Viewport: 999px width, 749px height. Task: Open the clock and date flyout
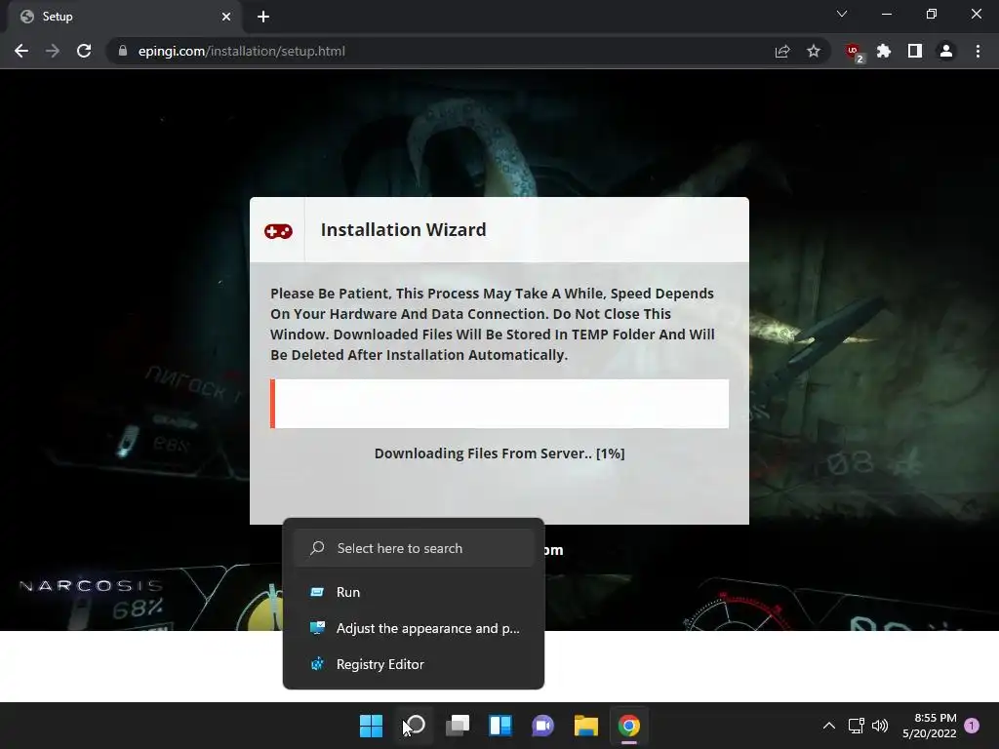click(930, 726)
